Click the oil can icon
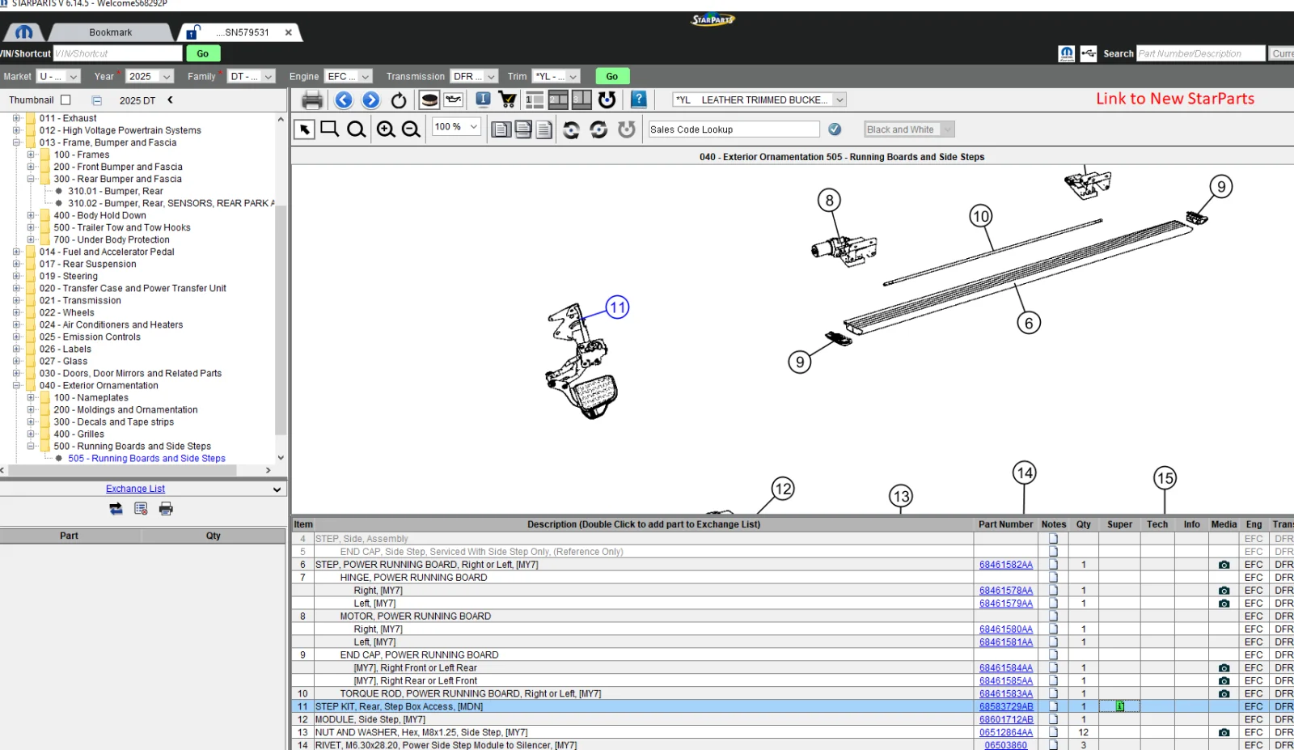The image size is (1294, 750). pyautogui.click(x=454, y=100)
